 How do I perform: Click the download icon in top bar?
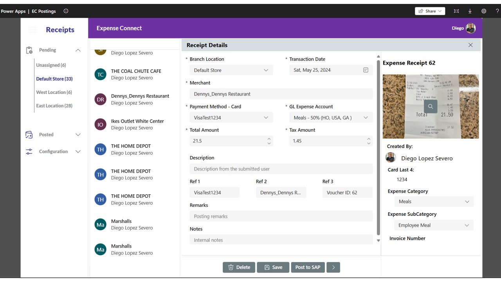(470, 11)
